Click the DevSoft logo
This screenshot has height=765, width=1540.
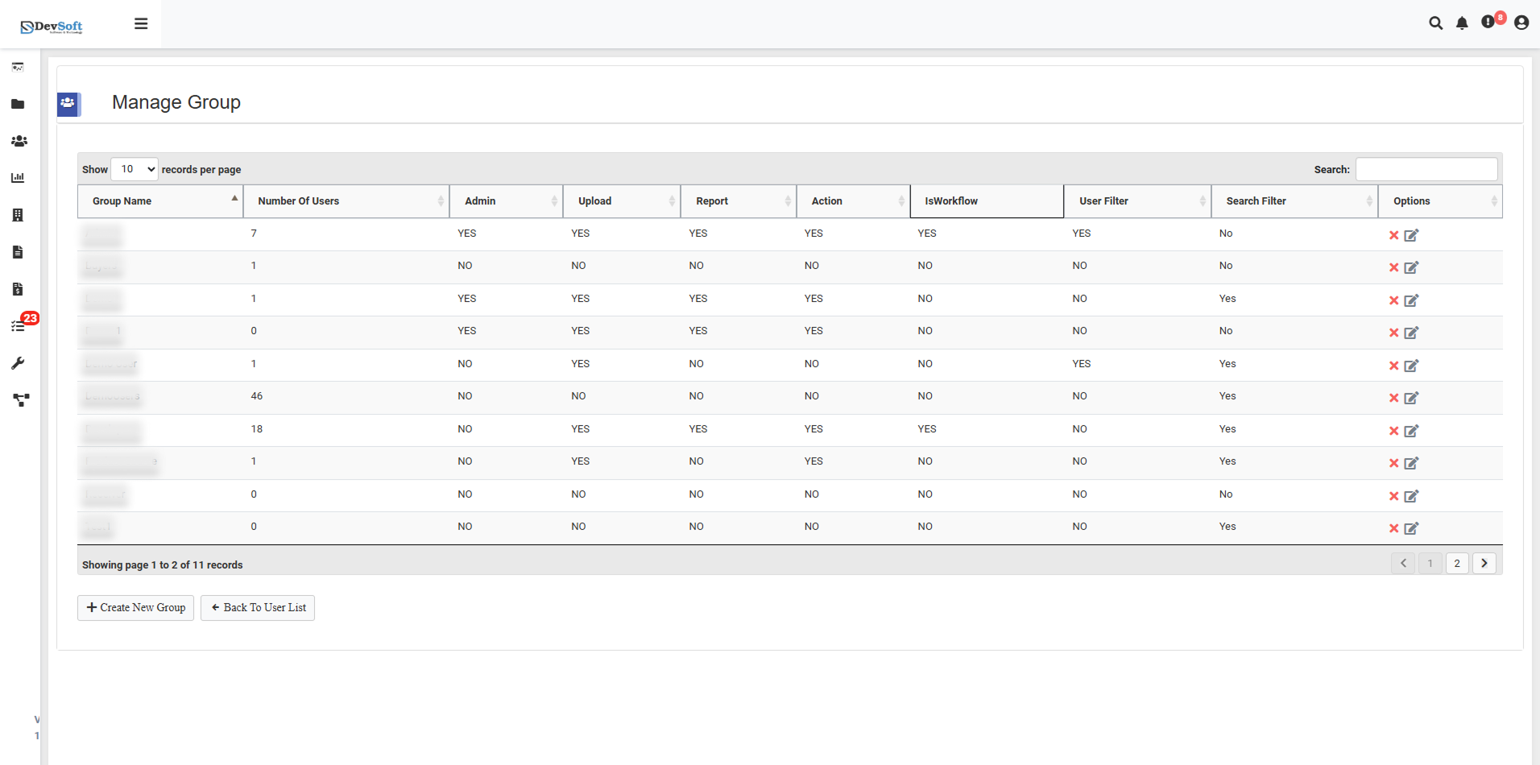50,24
